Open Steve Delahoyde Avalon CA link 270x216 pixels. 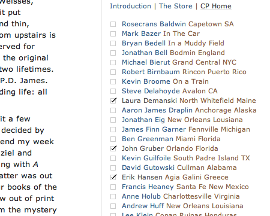tap(170, 91)
